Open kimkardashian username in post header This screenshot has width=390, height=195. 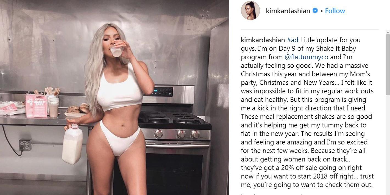pos(288,11)
